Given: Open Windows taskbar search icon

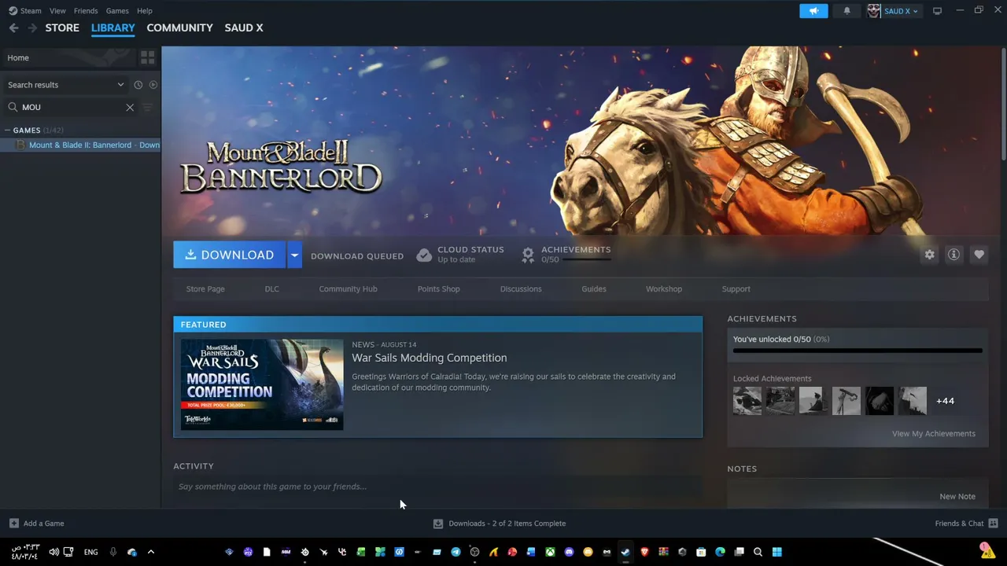Looking at the screenshot, I should point(758,552).
